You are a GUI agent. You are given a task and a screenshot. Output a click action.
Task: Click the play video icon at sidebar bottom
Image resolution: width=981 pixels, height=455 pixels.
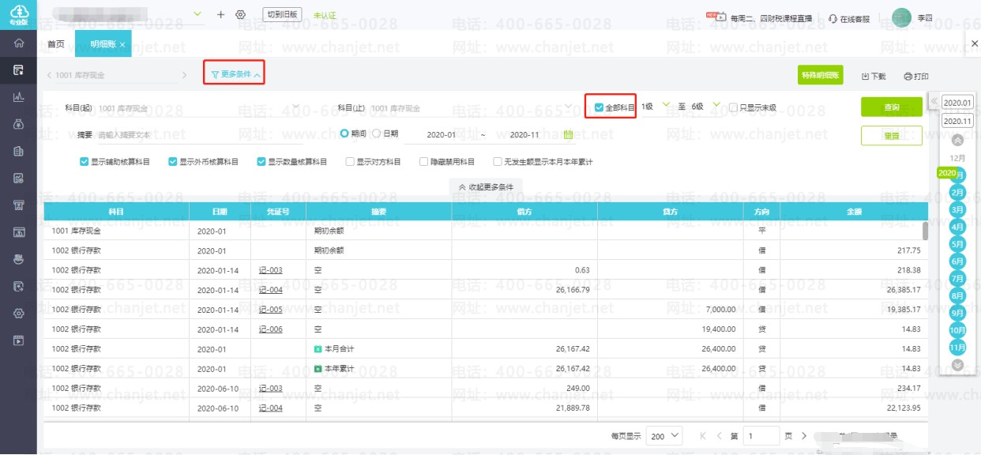(18, 340)
